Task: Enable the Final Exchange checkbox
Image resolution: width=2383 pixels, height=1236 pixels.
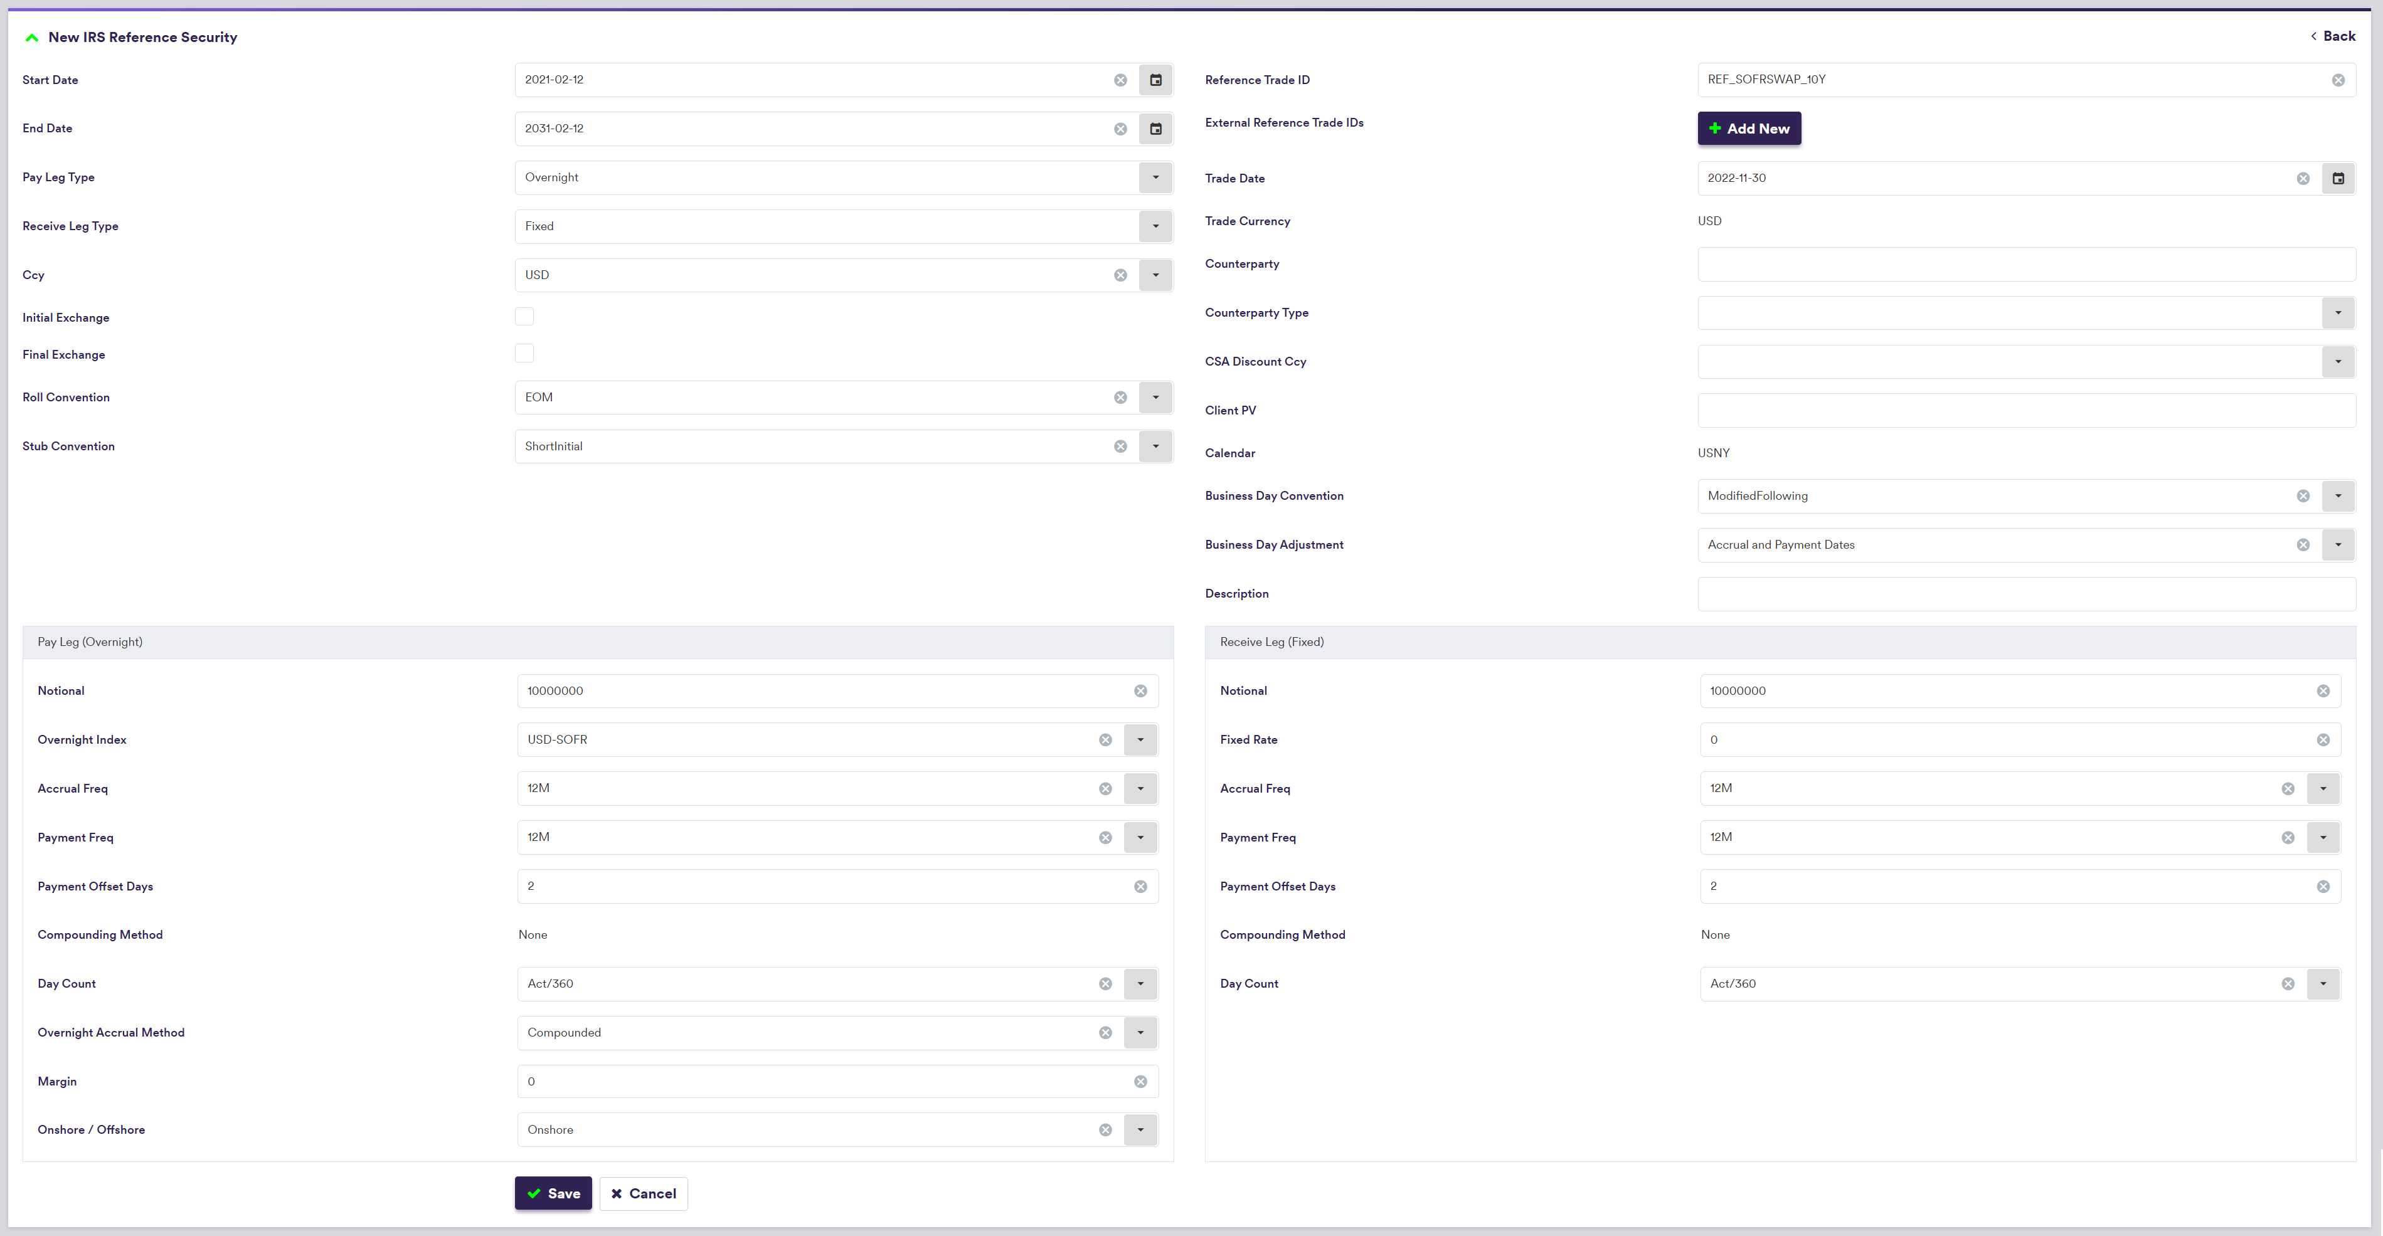Action: (524, 354)
